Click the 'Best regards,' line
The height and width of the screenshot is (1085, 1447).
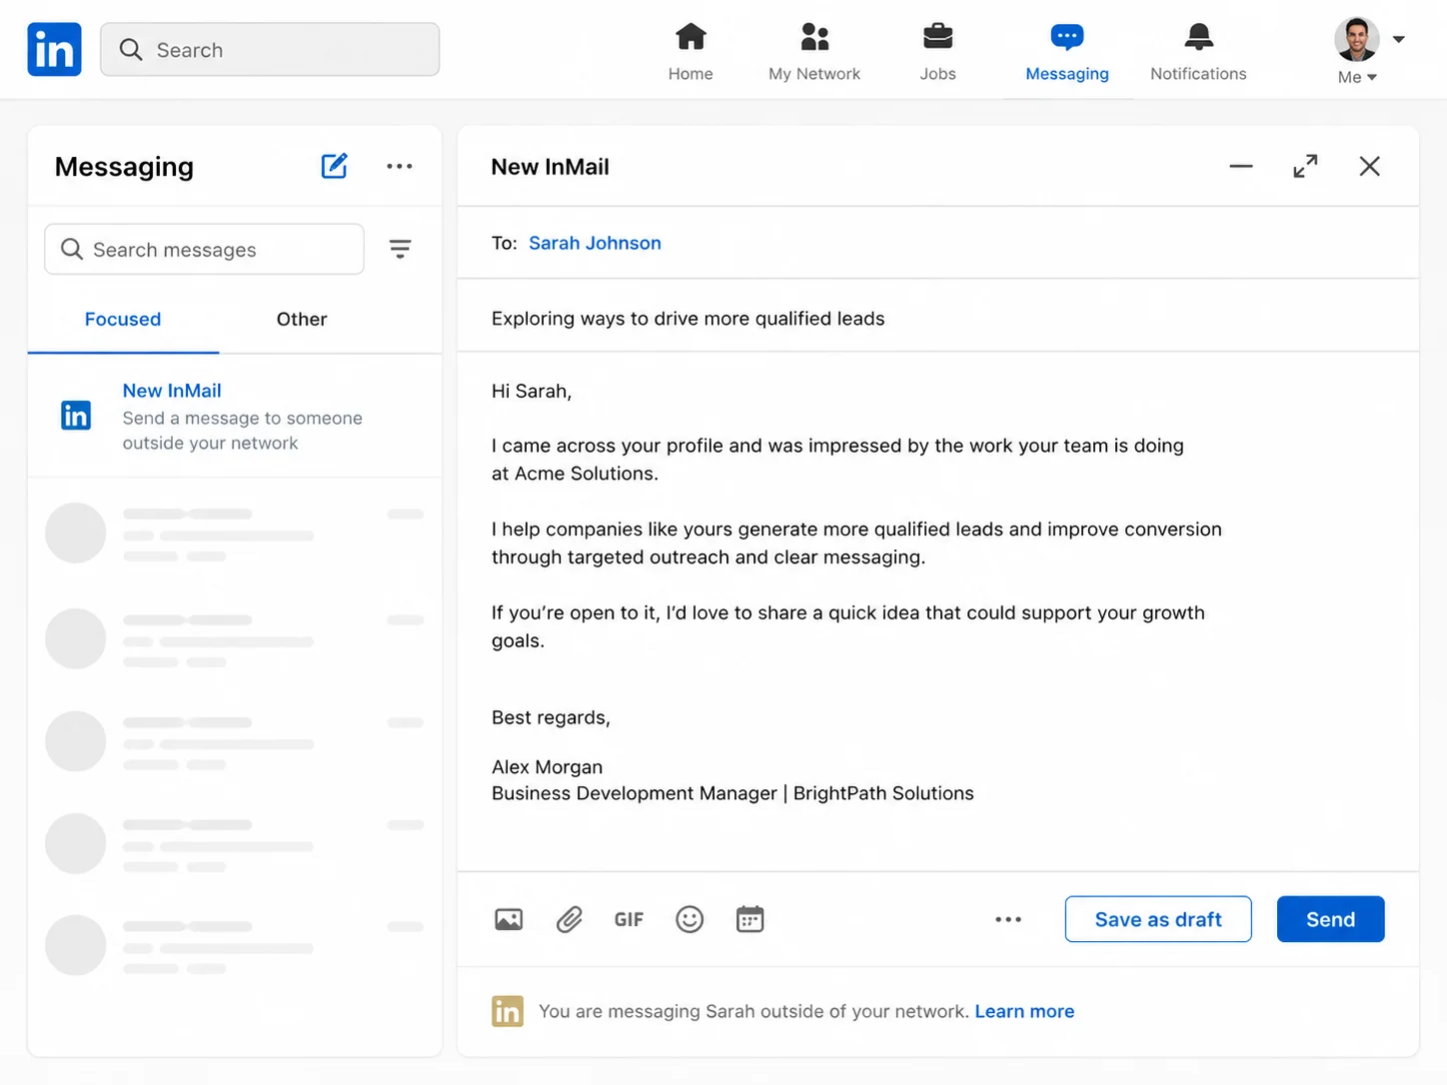pyautogui.click(x=551, y=717)
